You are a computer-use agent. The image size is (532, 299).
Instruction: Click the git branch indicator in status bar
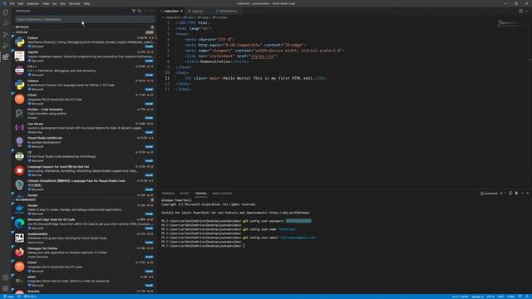(8, 297)
